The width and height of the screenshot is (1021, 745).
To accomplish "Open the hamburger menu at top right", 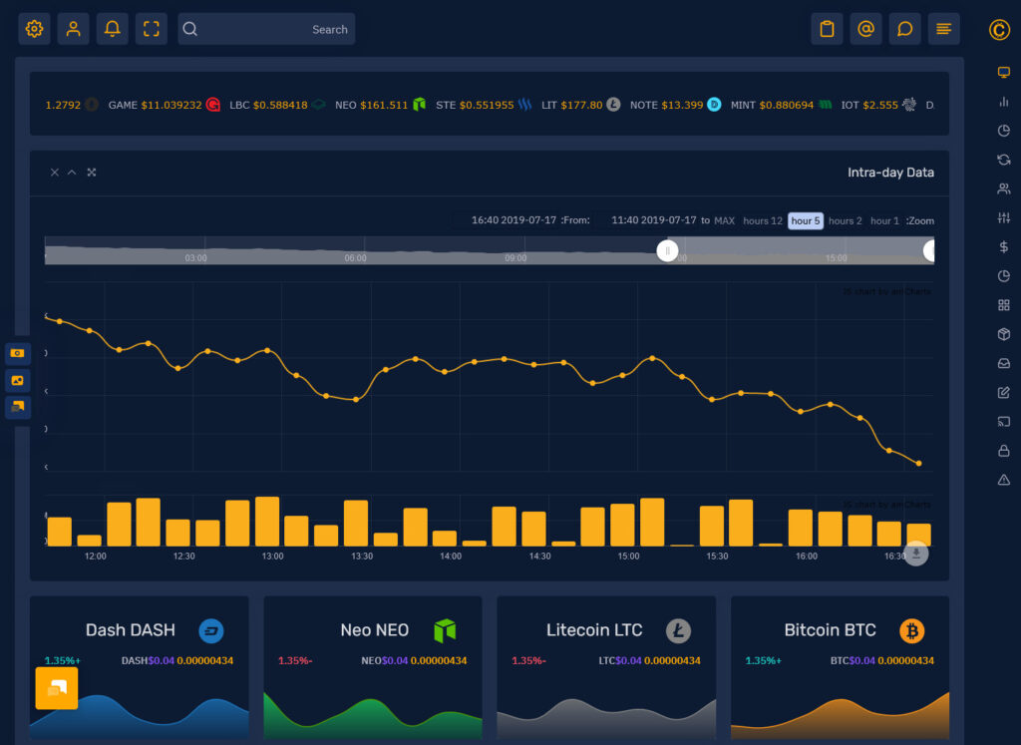I will [942, 28].
